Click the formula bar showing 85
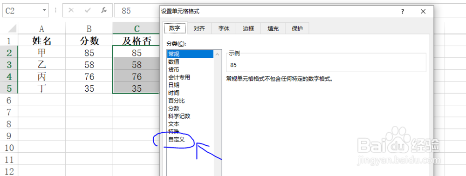Image resolution: width=466 pixels, height=176 pixels. click(137, 11)
